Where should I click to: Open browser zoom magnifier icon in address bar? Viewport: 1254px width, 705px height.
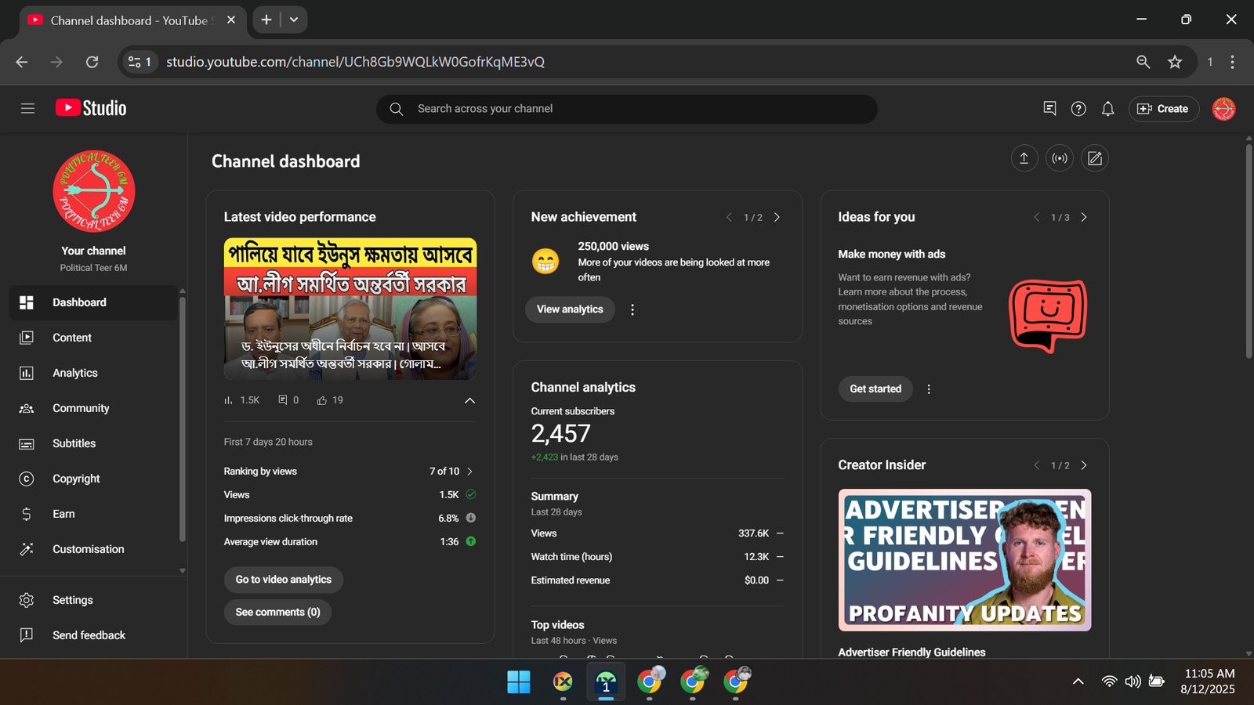(1143, 62)
